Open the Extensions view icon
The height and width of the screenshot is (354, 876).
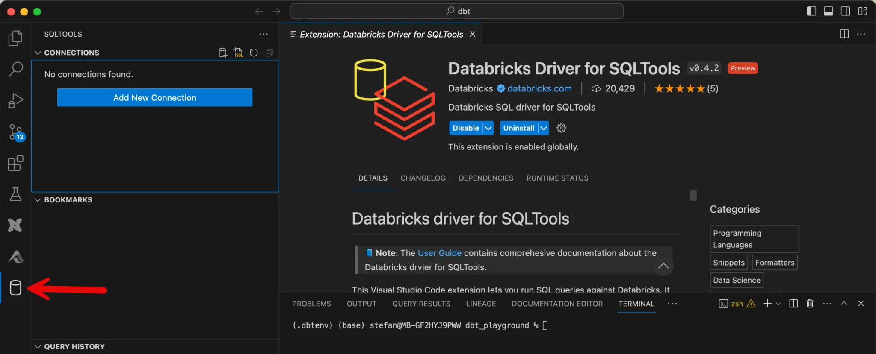coord(15,163)
